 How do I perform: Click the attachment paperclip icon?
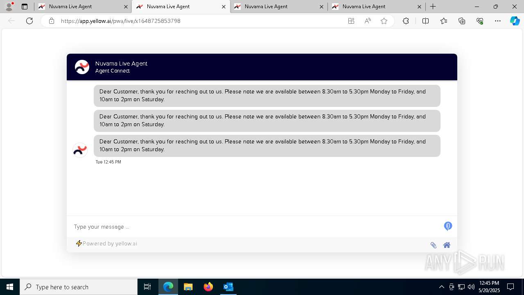(433, 245)
